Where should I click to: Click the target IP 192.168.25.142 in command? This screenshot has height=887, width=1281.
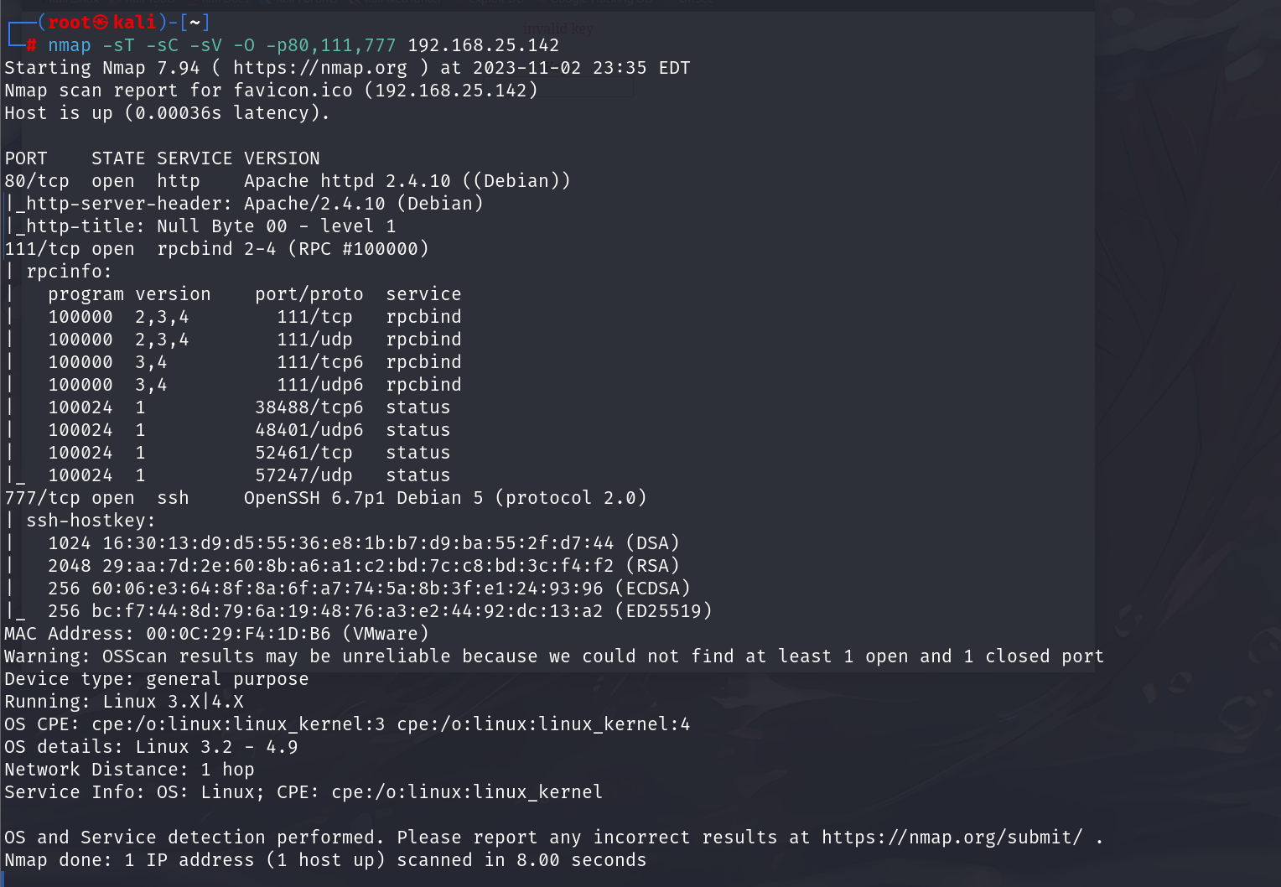(x=483, y=45)
